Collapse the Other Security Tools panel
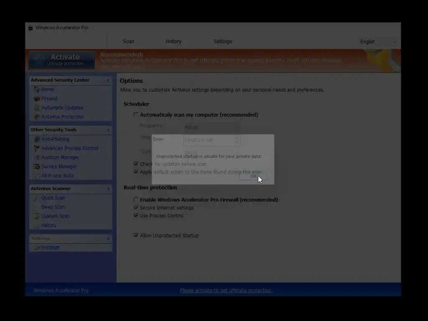The height and width of the screenshot is (321, 428). pos(108,130)
